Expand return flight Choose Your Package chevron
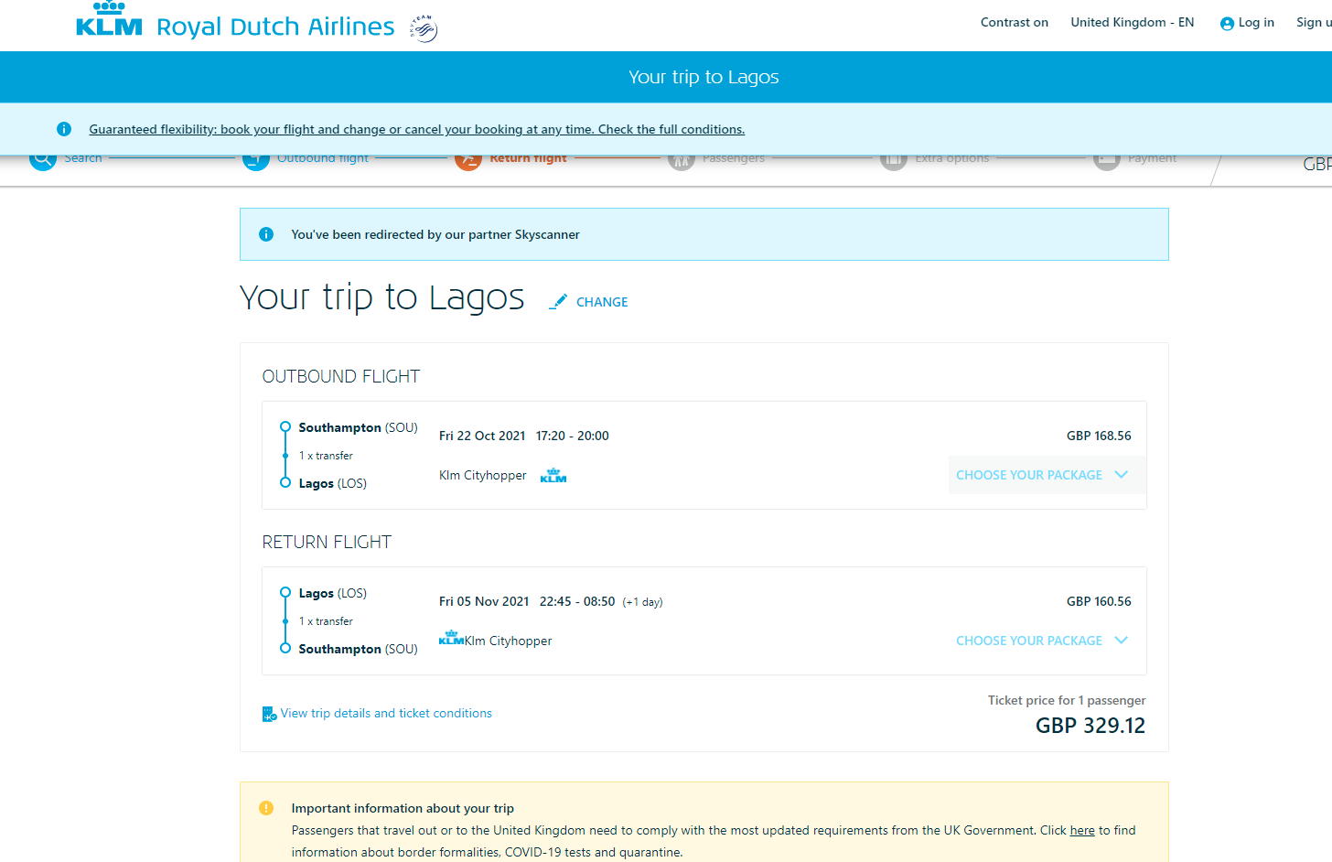Viewport: 1332px width, 862px height. coord(1122,641)
